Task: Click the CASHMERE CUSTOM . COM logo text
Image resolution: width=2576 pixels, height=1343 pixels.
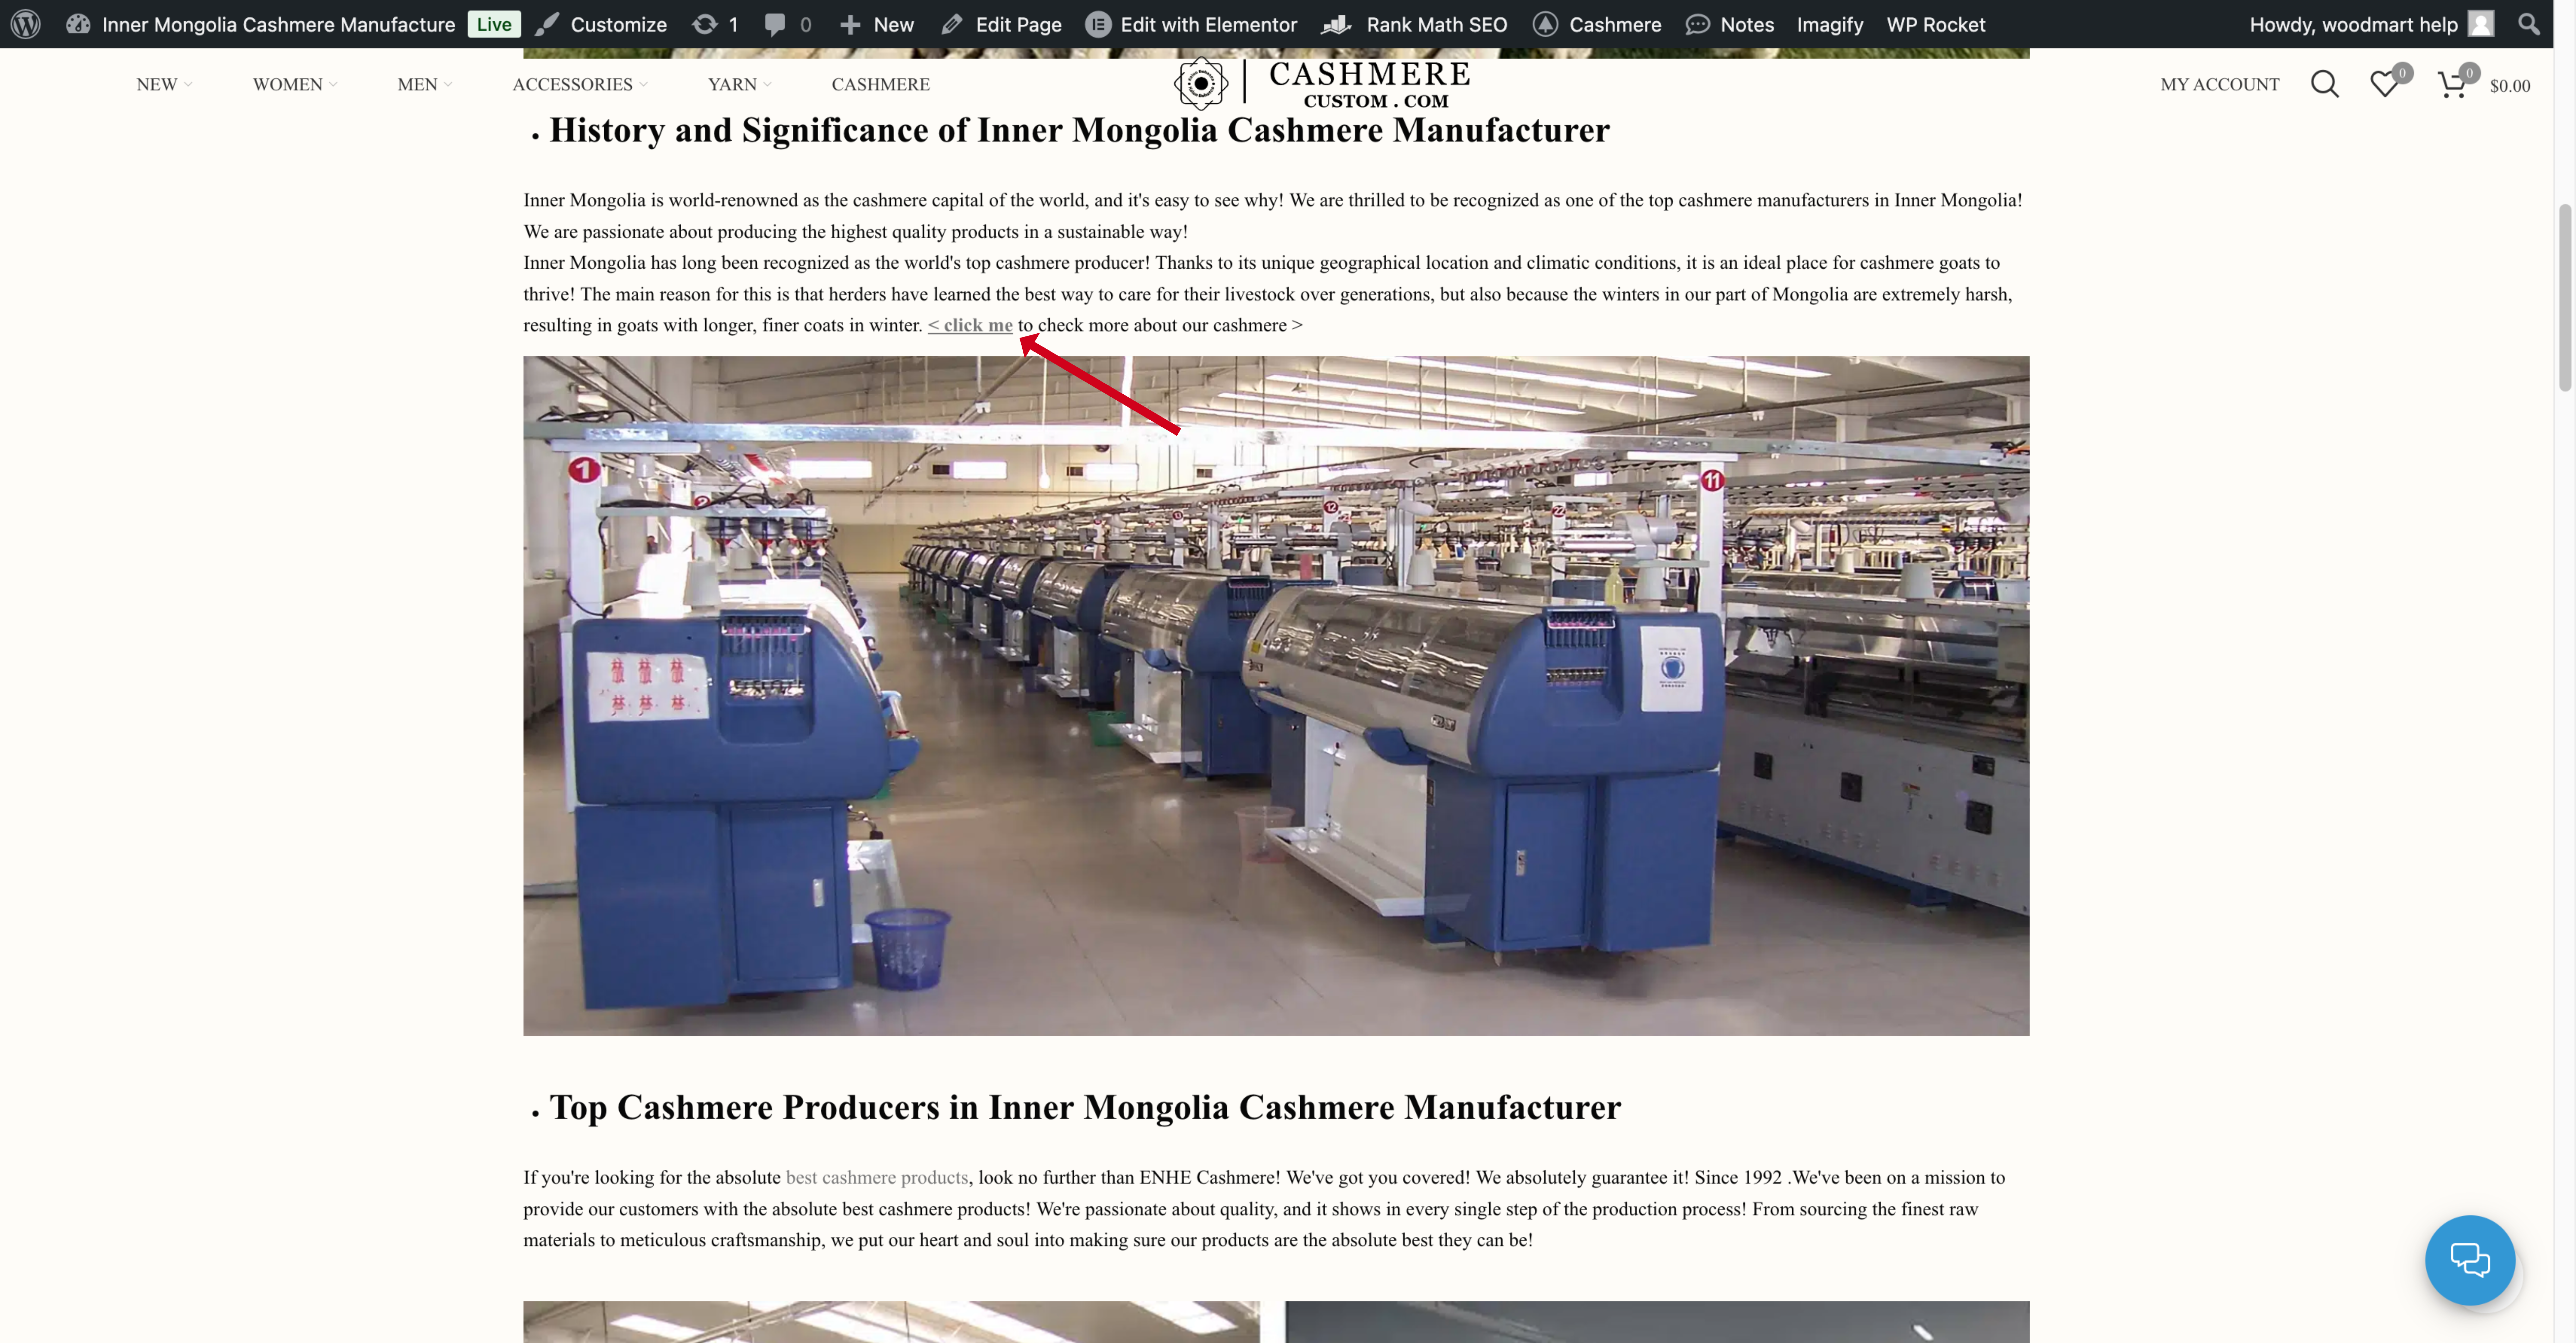Action: [1370, 85]
